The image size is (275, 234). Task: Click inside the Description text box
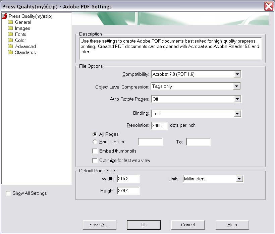click(x=171, y=49)
